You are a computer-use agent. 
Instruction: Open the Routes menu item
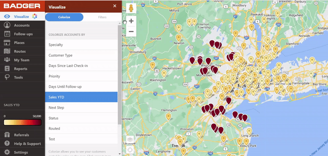[x=23, y=51]
